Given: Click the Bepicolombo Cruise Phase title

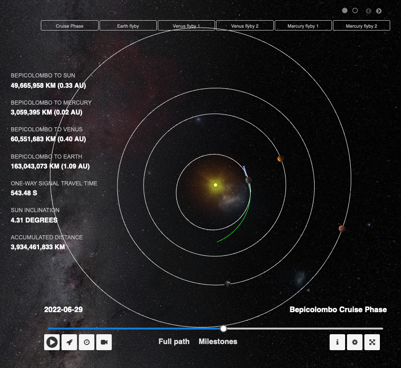Looking at the screenshot, I should pos(338,310).
